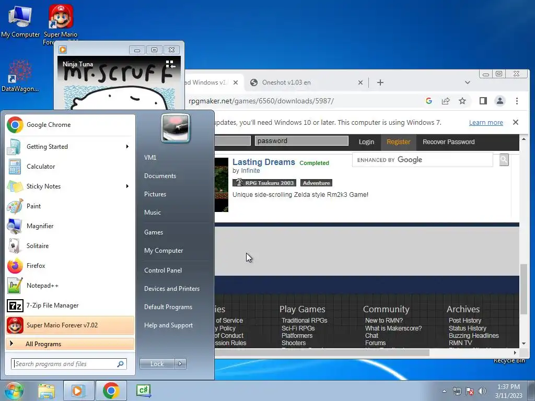Show hidden tray icons arrow
535x401 pixels.
pyautogui.click(x=444, y=391)
